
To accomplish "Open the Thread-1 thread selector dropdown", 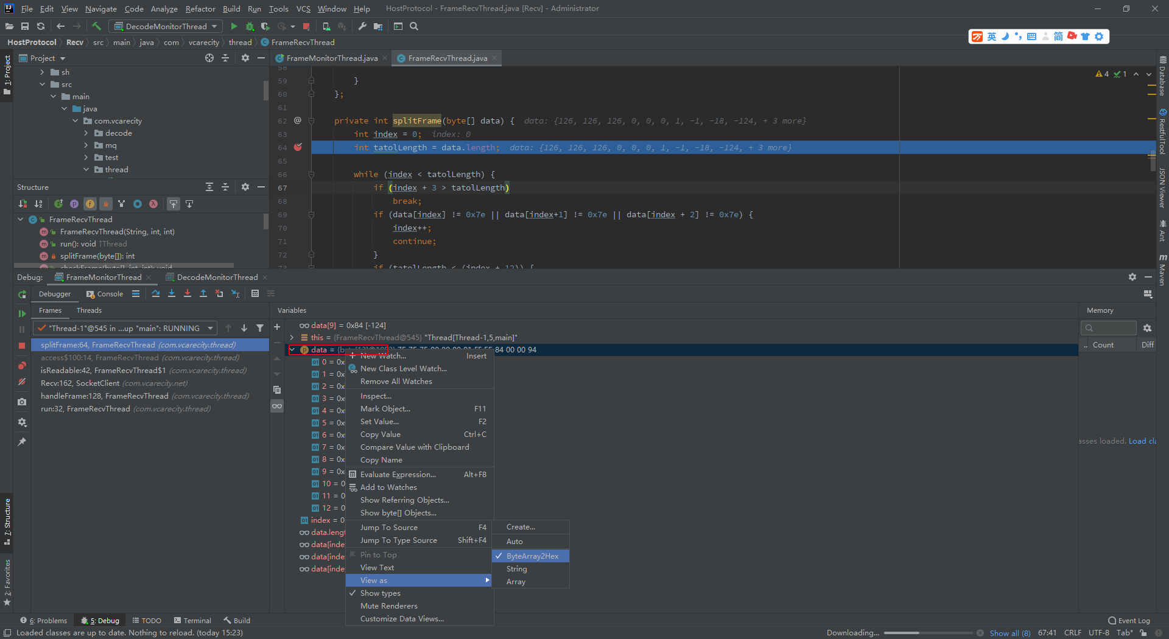I will (x=210, y=328).
